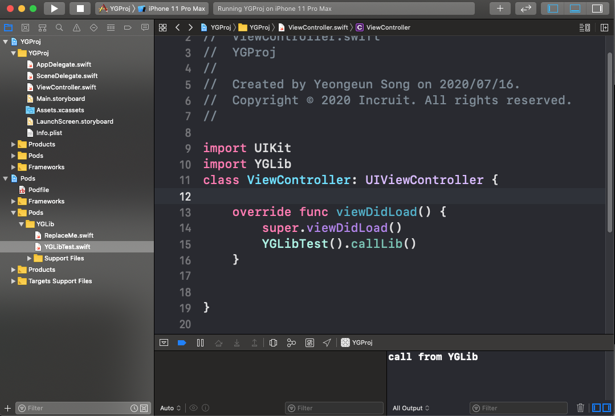Stop the running YGProj task
Screen dimensions: 615x416
[80, 8]
